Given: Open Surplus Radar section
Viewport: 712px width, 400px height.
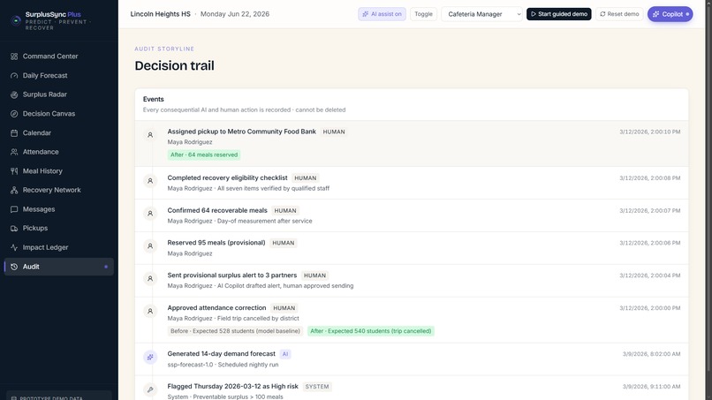Looking at the screenshot, I should pyautogui.click(x=59, y=94).
